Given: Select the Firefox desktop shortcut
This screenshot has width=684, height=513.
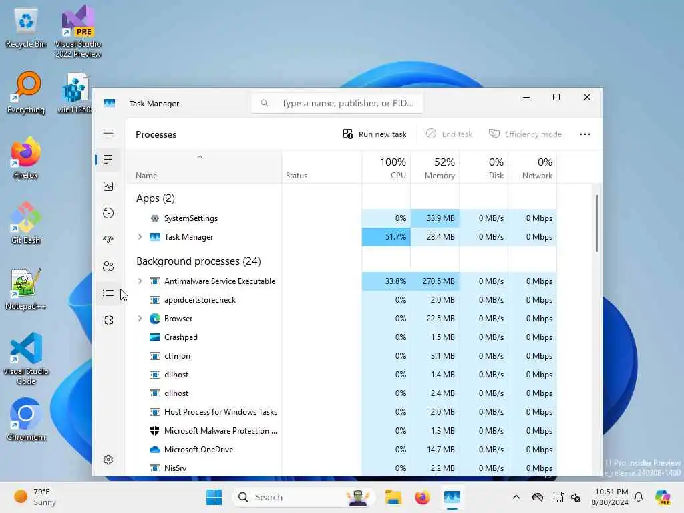Looking at the screenshot, I should point(26,158).
